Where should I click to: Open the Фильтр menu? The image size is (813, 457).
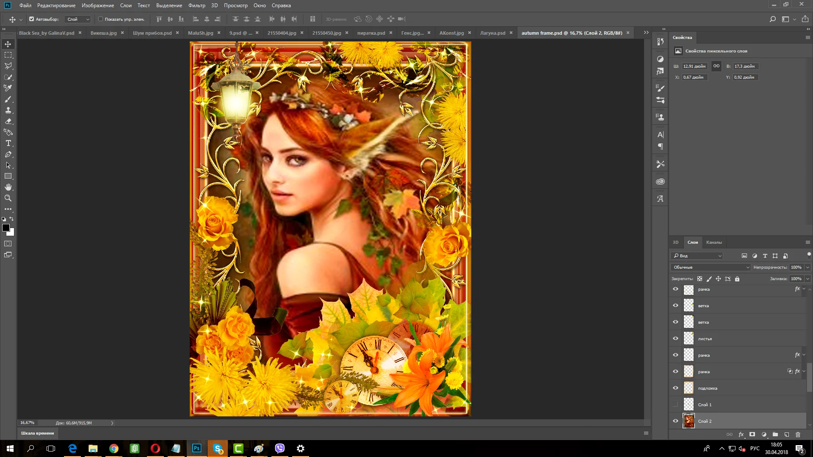(196, 6)
